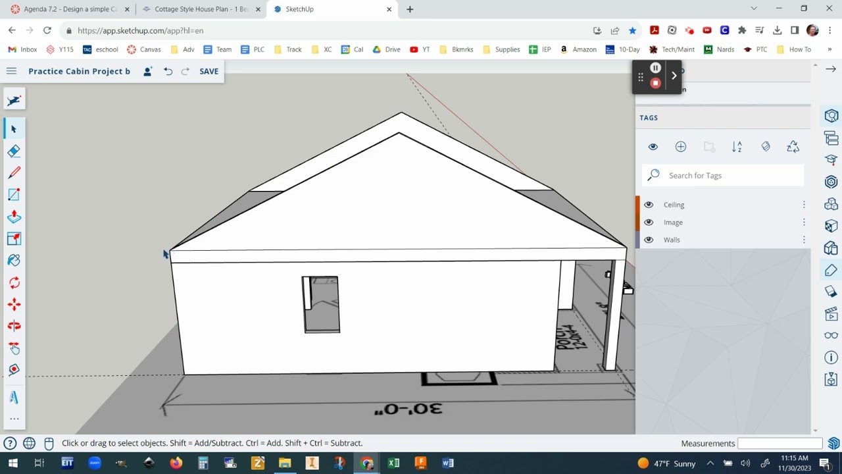Click the Walls tag color swatch
The image size is (842, 474).
coord(637,240)
